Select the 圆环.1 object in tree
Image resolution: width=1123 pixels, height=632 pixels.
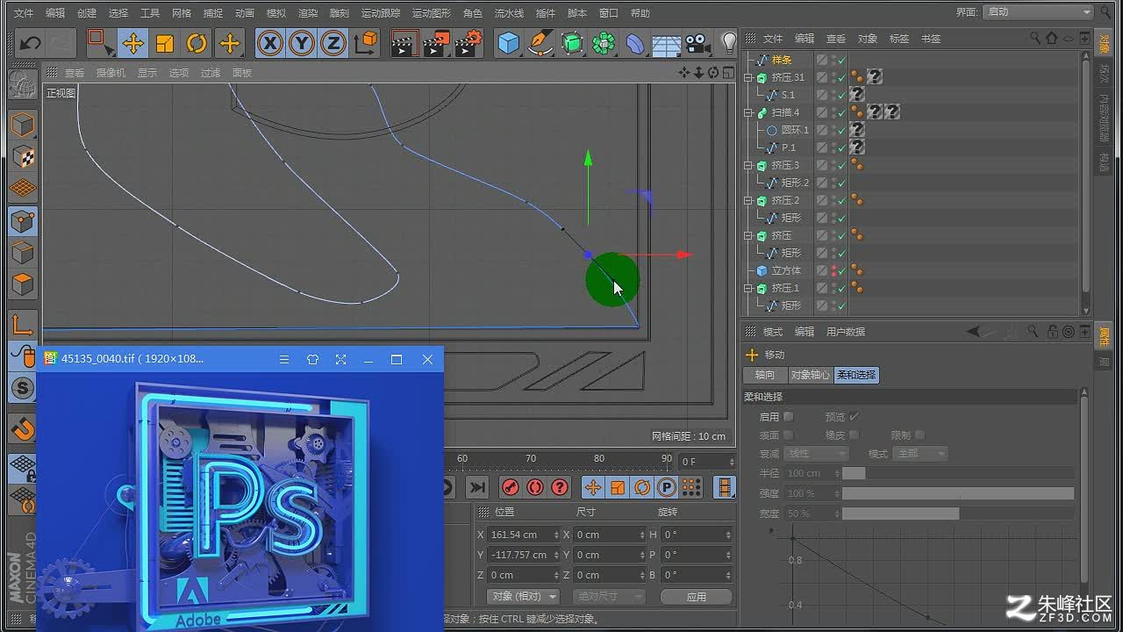[795, 130]
